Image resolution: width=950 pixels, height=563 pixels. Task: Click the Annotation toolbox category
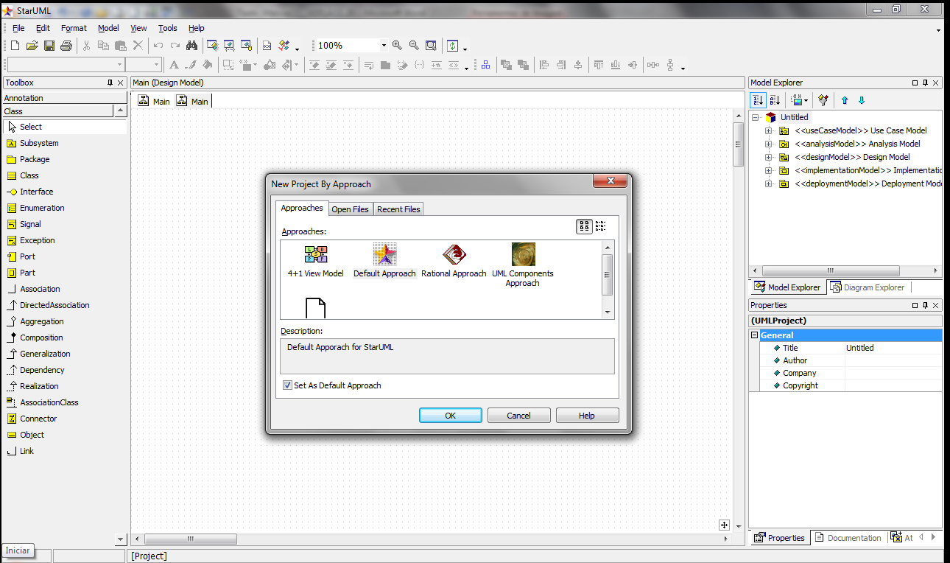64,98
